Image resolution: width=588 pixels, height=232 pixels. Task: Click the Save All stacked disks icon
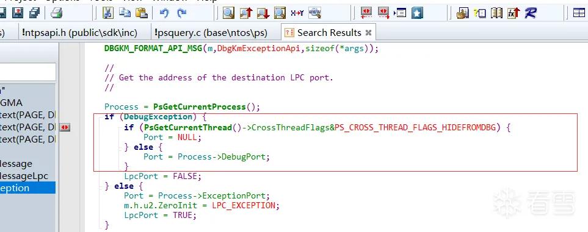pos(35,13)
